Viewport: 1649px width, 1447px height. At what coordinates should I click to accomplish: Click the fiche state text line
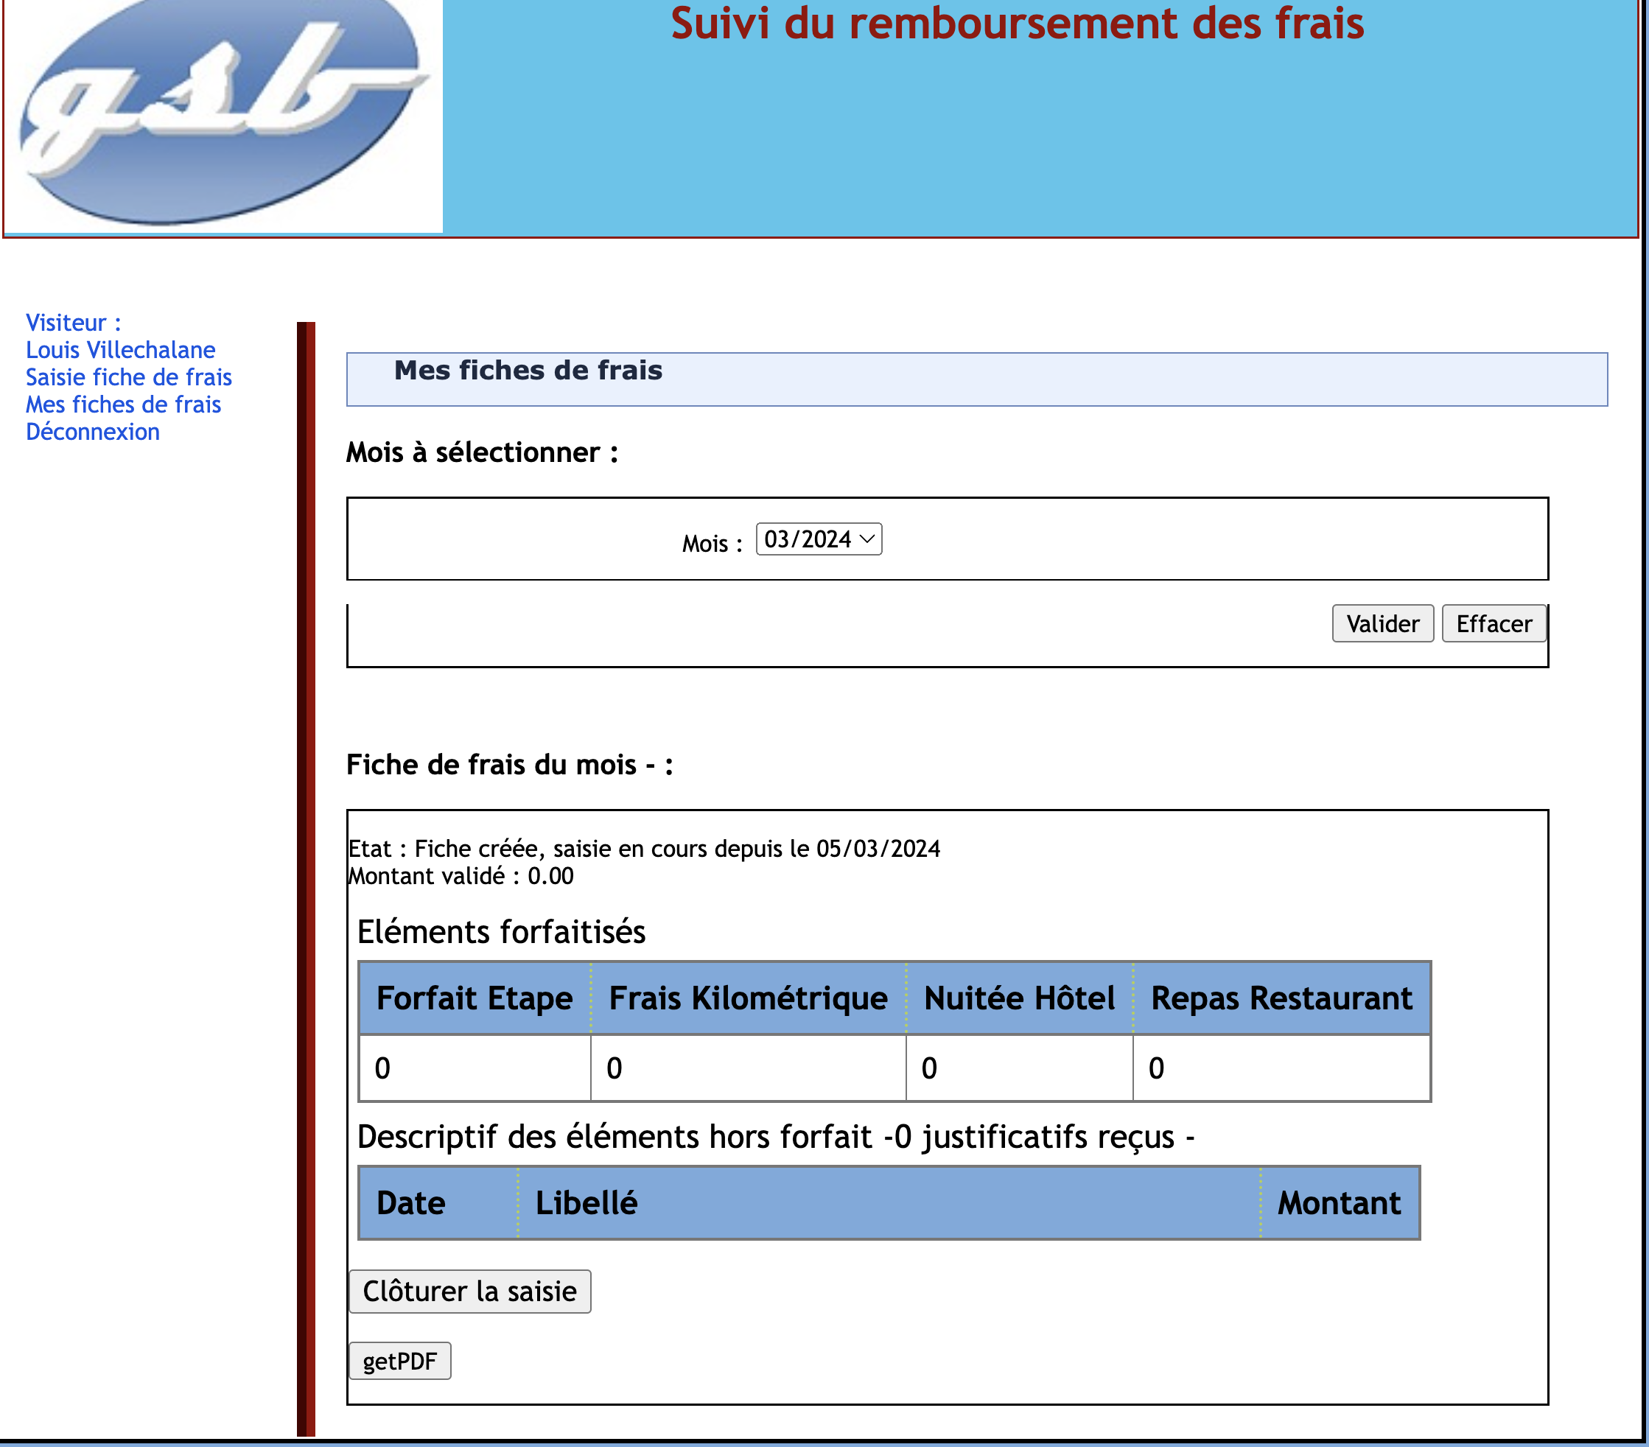coord(644,849)
